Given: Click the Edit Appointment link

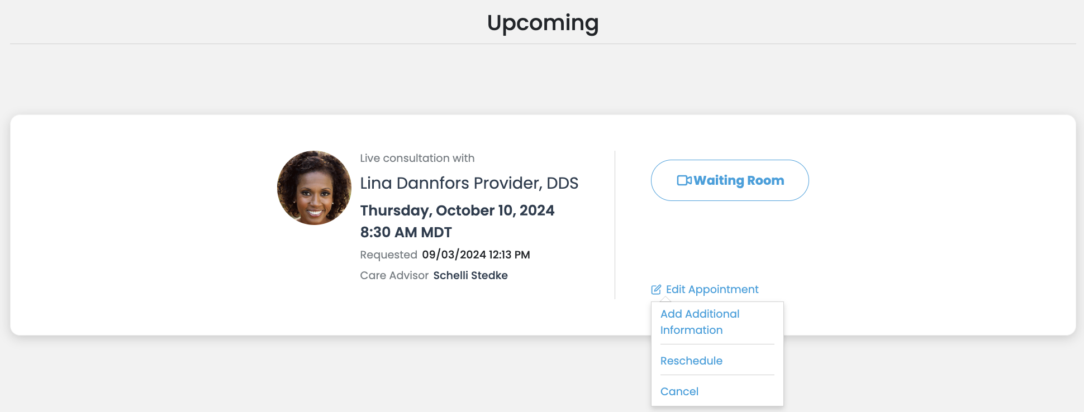Looking at the screenshot, I should [x=712, y=289].
